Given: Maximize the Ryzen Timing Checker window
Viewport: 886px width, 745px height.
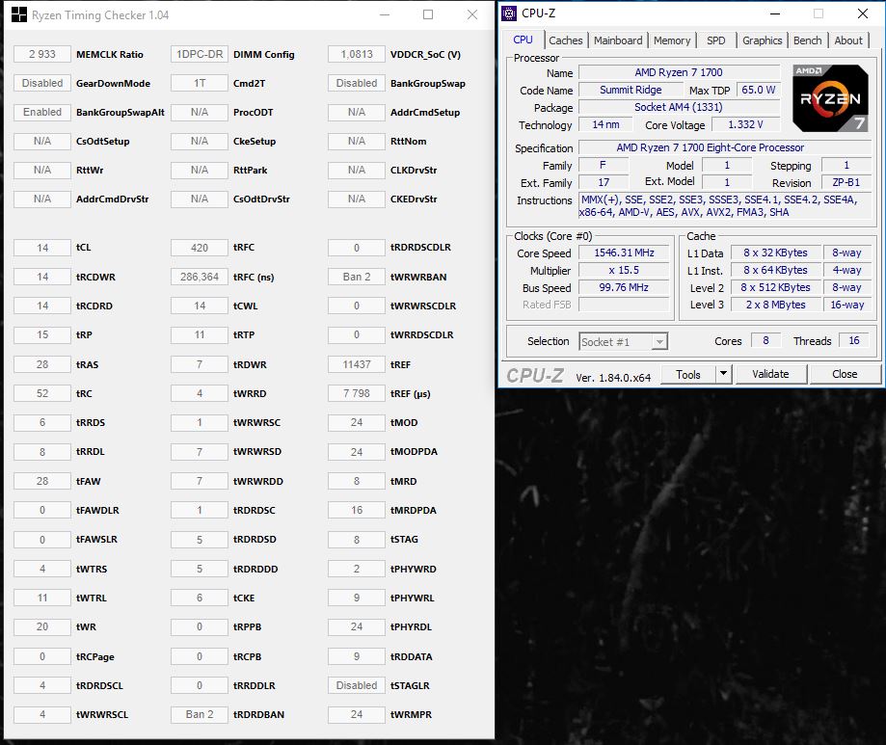Looking at the screenshot, I should point(428,14).
